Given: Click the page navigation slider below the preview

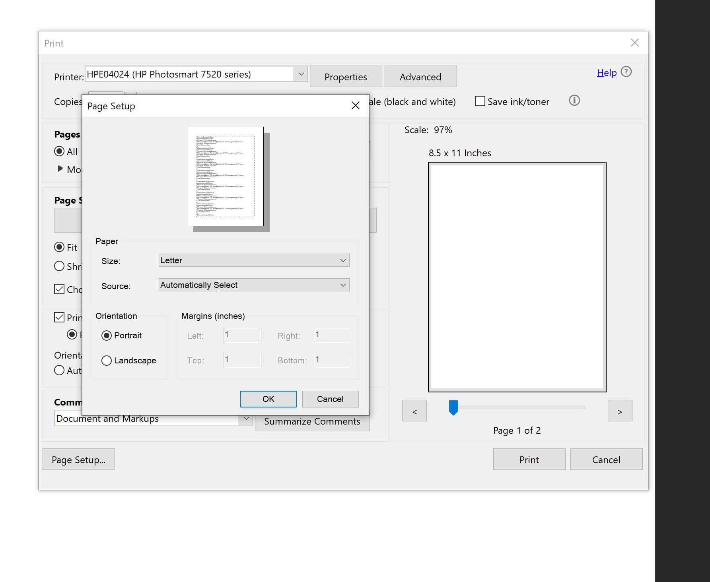Looking at the screenshot, I should [453, 407].
